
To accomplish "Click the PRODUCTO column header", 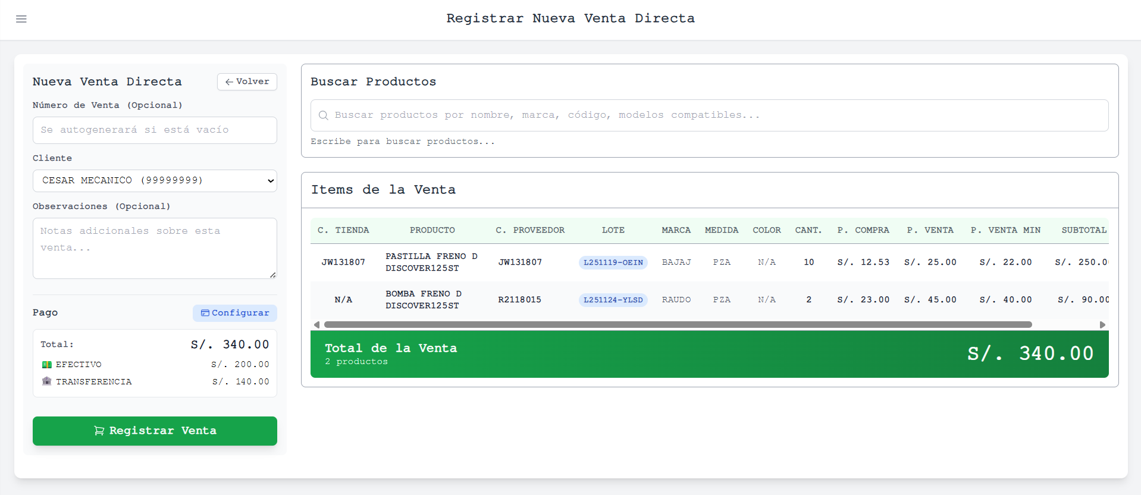I will coord(432,230).
